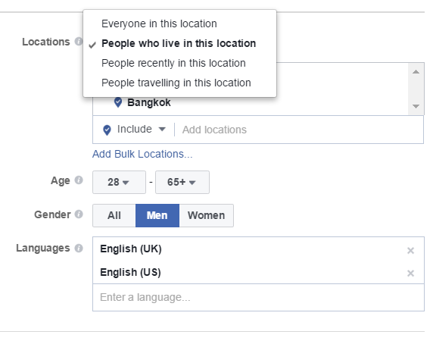This screenshot has width=433, height=341.
Task: Click the Bangkok location pin icon
Action: pyautogui.click(x=118, y=102)
